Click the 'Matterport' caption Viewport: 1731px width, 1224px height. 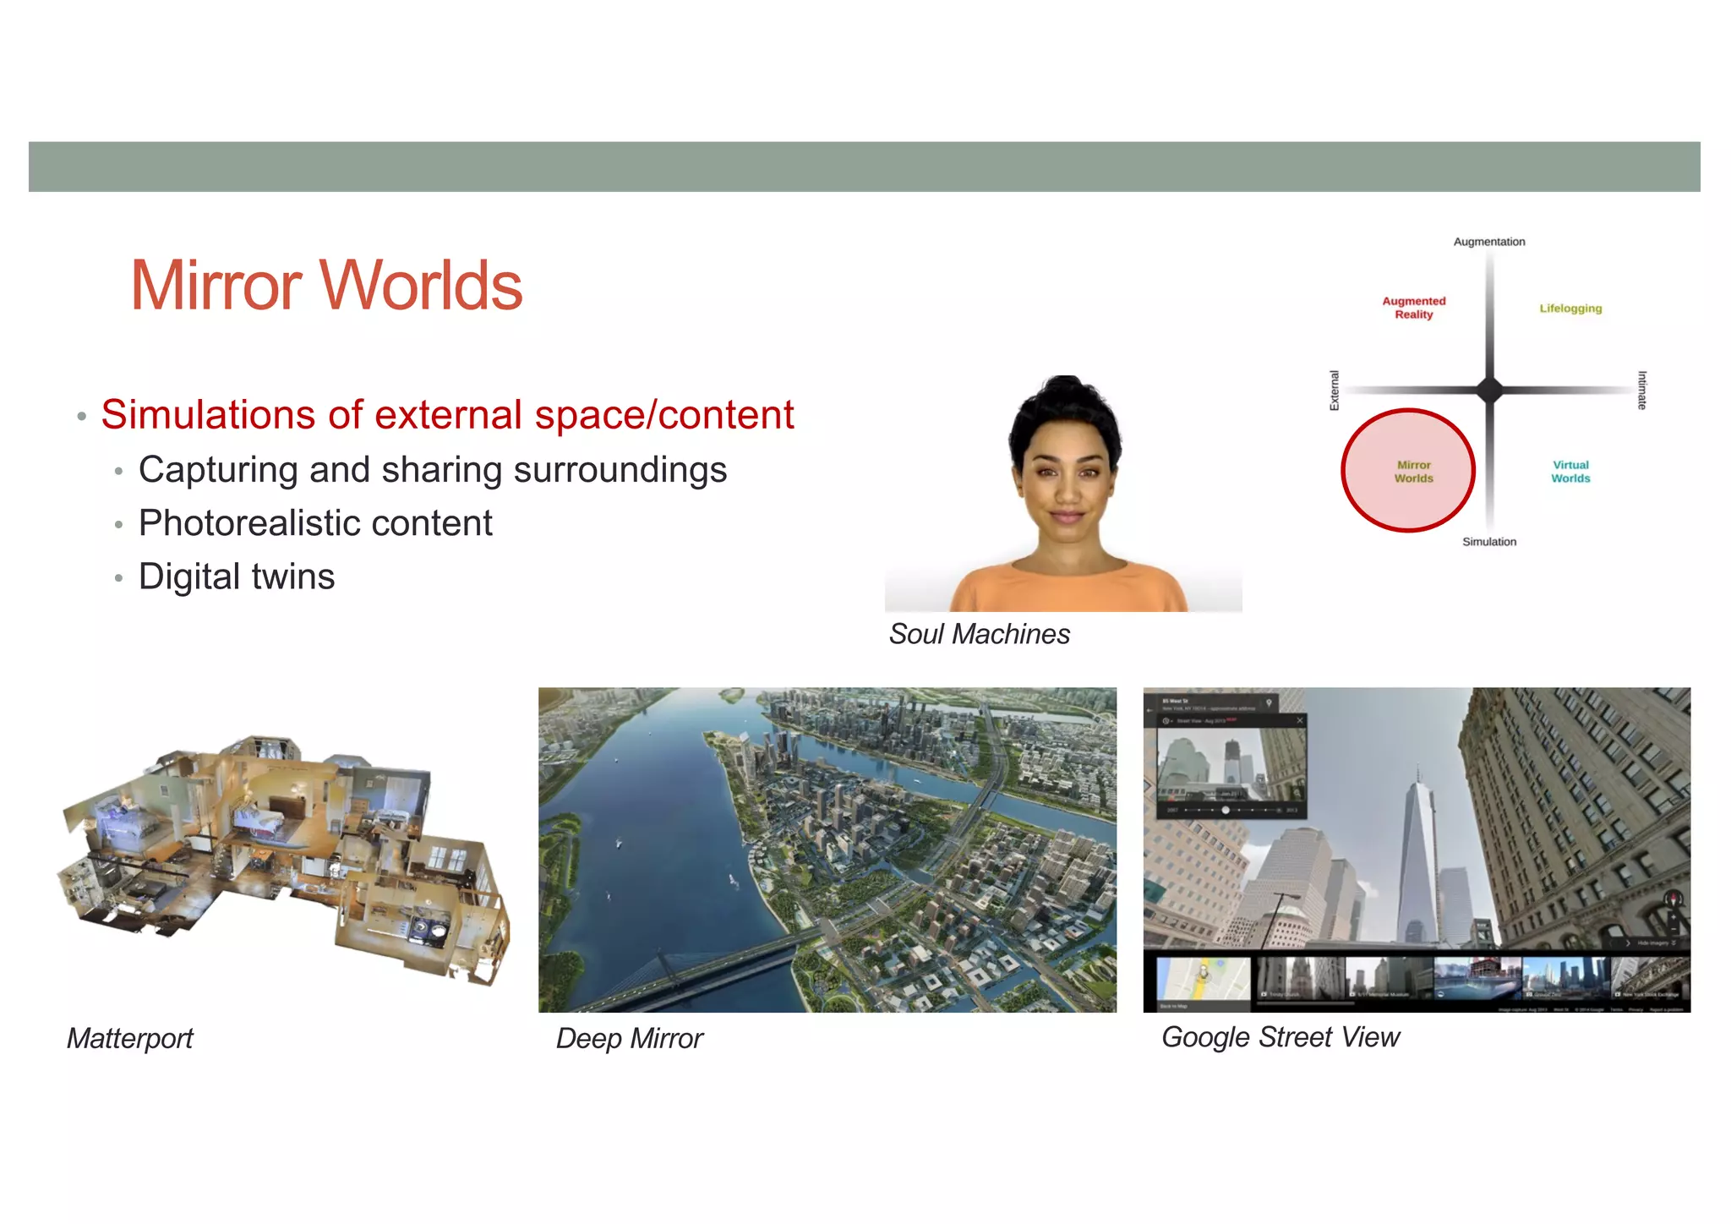click(x=130, y=1038)
